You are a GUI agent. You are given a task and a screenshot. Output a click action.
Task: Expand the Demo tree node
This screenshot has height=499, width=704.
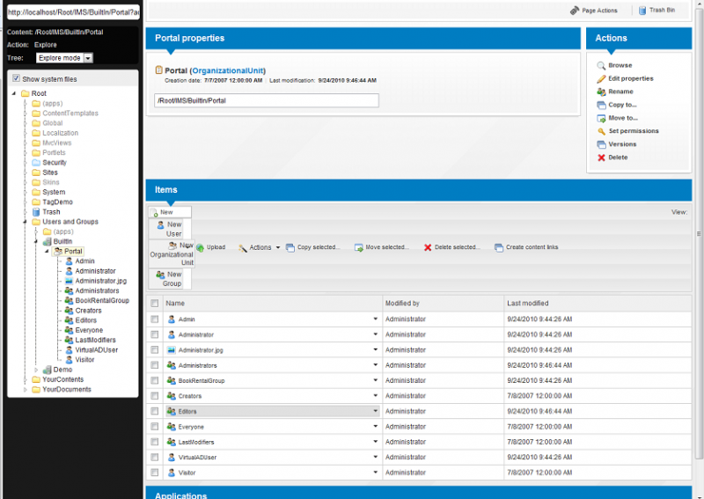pos(36,370)
